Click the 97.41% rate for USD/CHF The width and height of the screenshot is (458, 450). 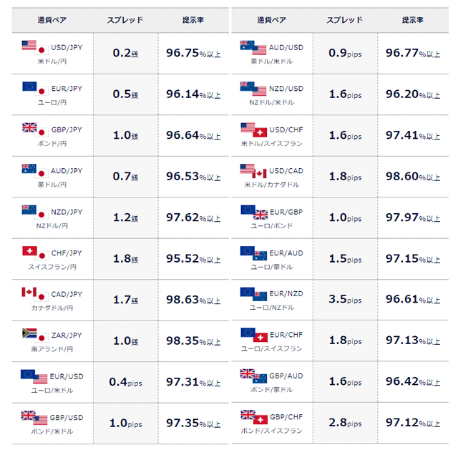click(413, 135)
